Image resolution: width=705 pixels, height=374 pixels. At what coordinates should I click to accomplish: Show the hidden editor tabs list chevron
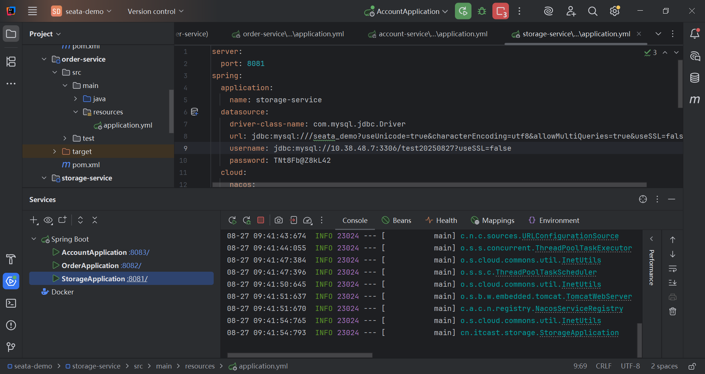(658, 34)
